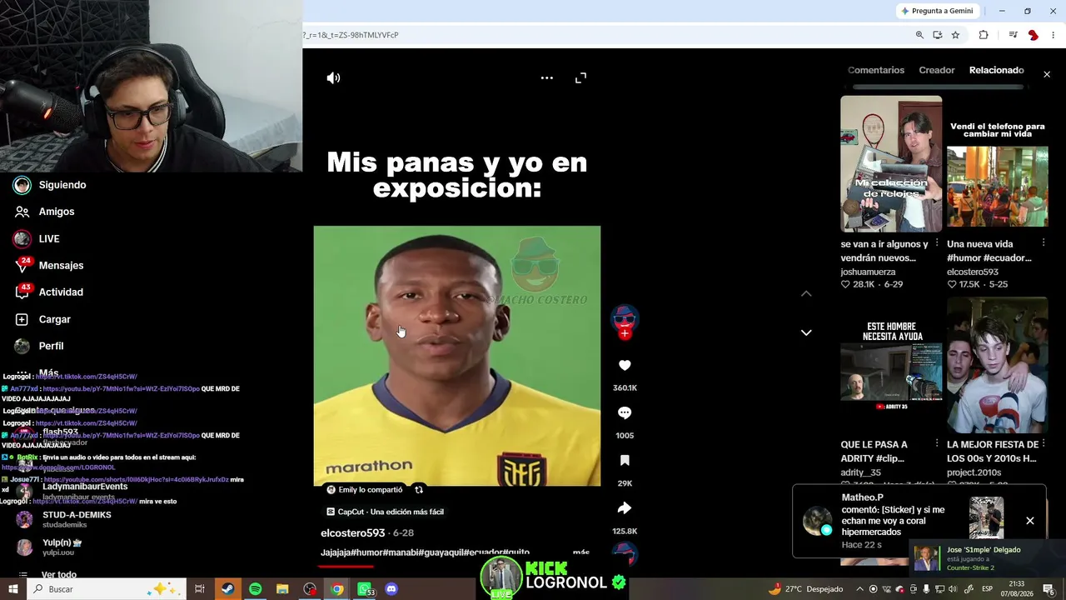Open the 'Vendí el teléfono' video thumbnail
Image resolution: width=1066 pixels, height=600 pixels.
pyautogui.click(x=998, y=163)
